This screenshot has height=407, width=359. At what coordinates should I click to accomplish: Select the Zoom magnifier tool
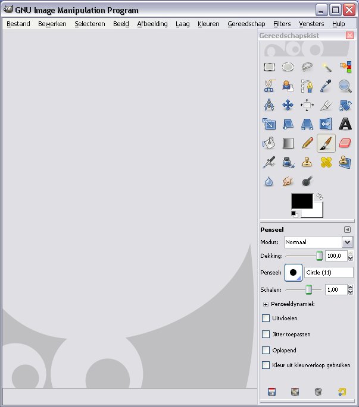tap(345, 86)
